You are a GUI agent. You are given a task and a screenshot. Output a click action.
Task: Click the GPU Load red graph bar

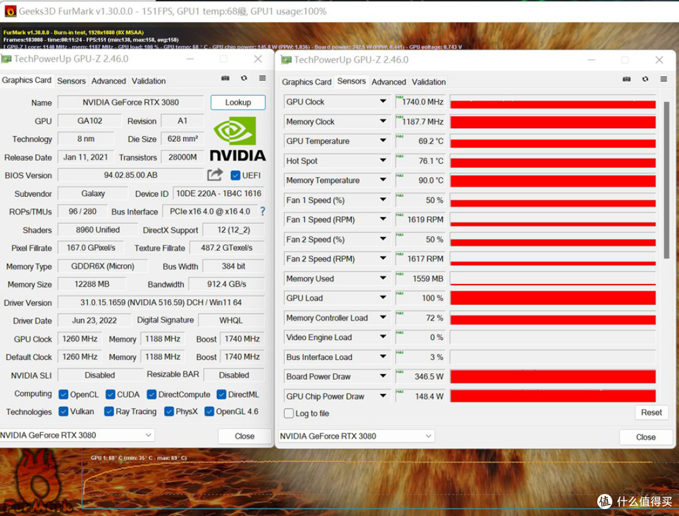[x=553, y=298]
